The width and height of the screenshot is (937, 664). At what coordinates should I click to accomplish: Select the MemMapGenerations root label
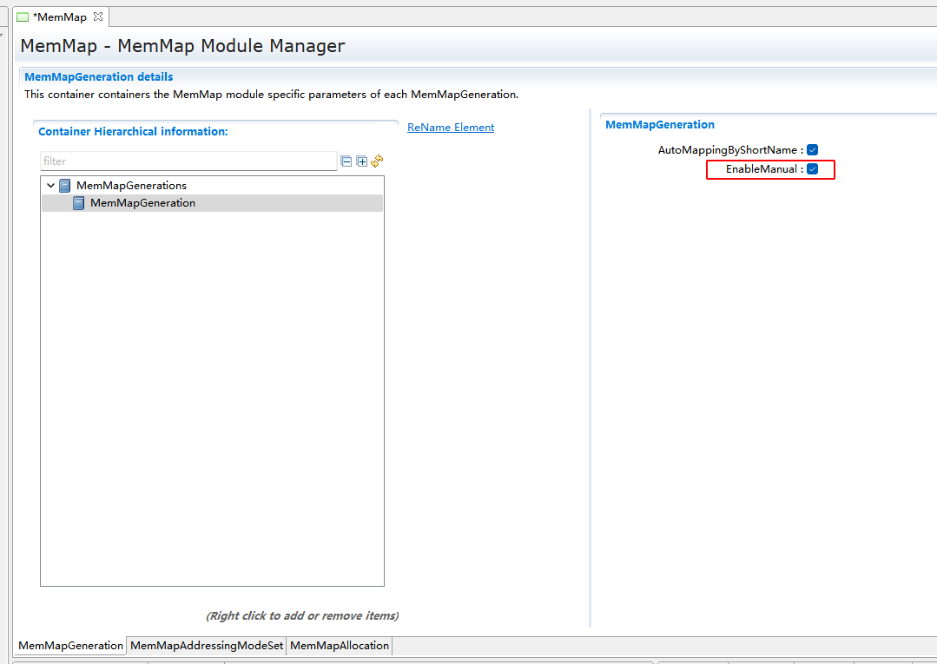pos(131,186)
